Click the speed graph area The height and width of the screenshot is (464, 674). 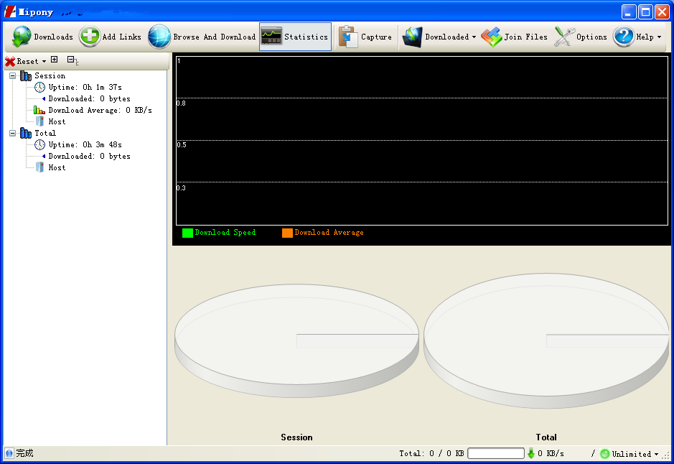point(421,141)
